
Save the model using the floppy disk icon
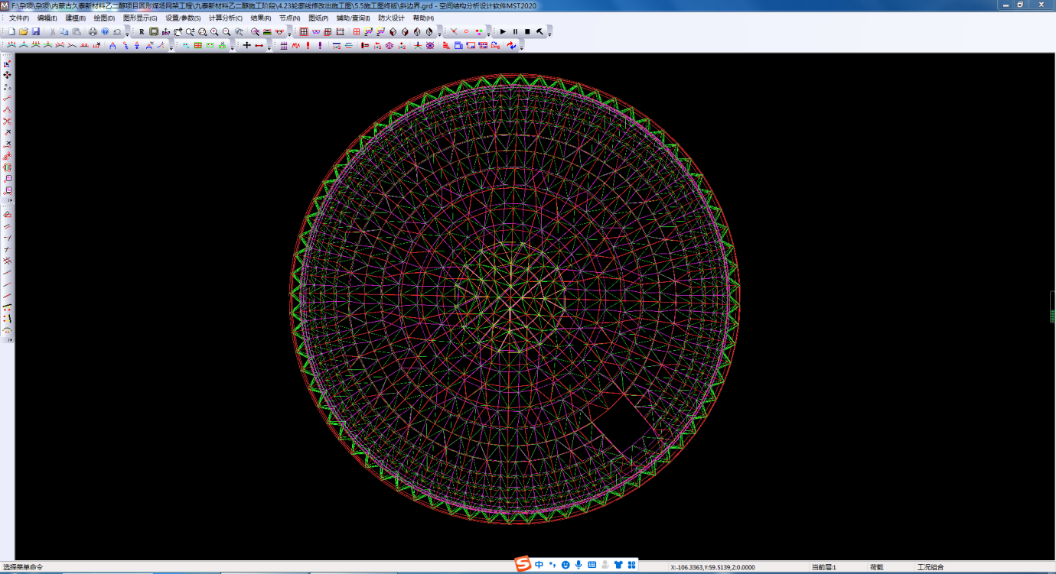coord(36,32)
